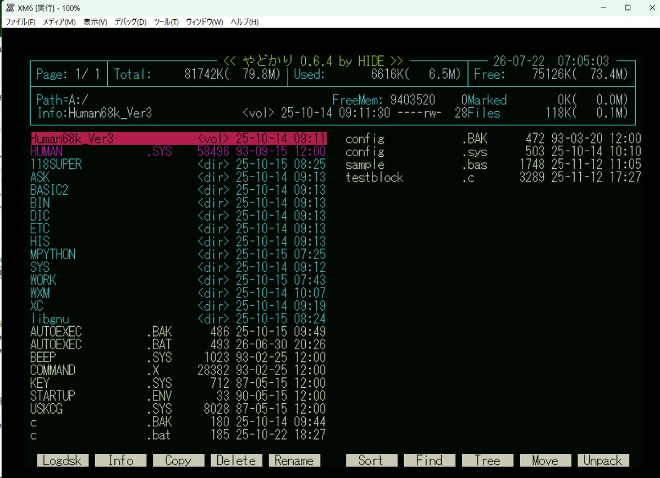Select the KEY .SYS file

(178, 383)
